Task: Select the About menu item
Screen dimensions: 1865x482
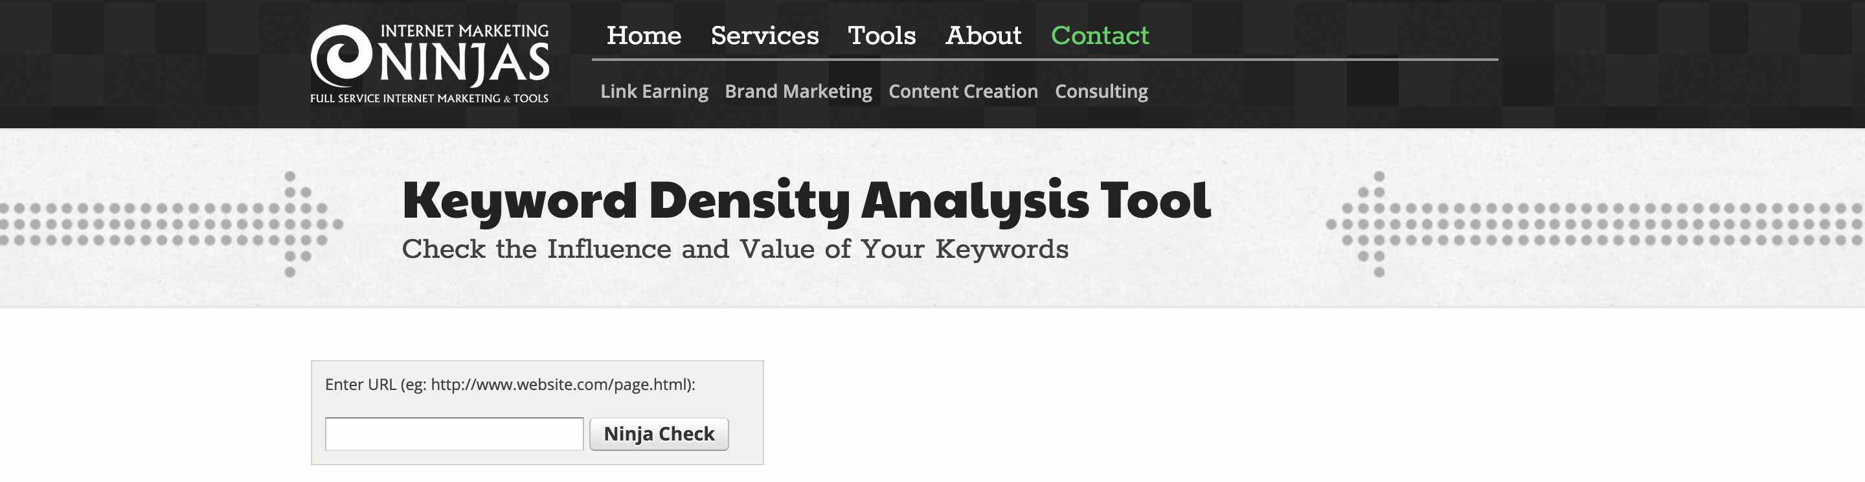Action: pos(983,36)
